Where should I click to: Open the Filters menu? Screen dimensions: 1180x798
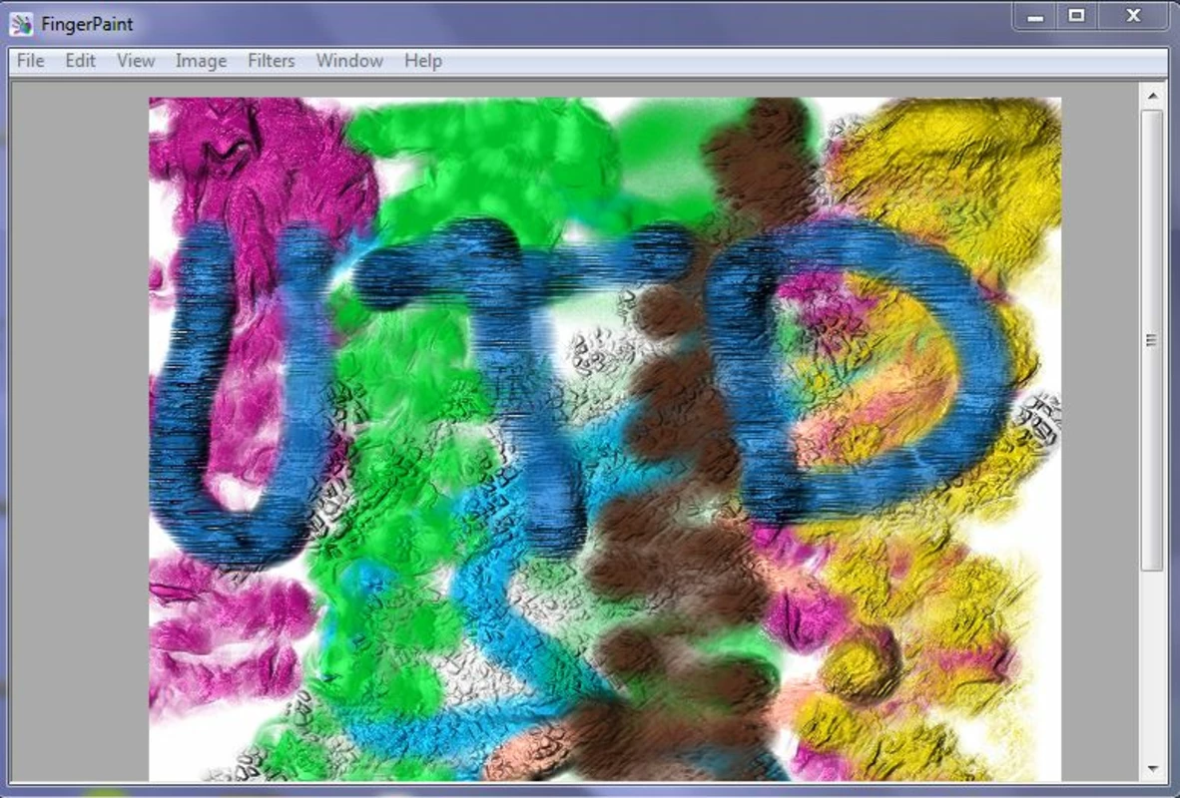[271, 61]
